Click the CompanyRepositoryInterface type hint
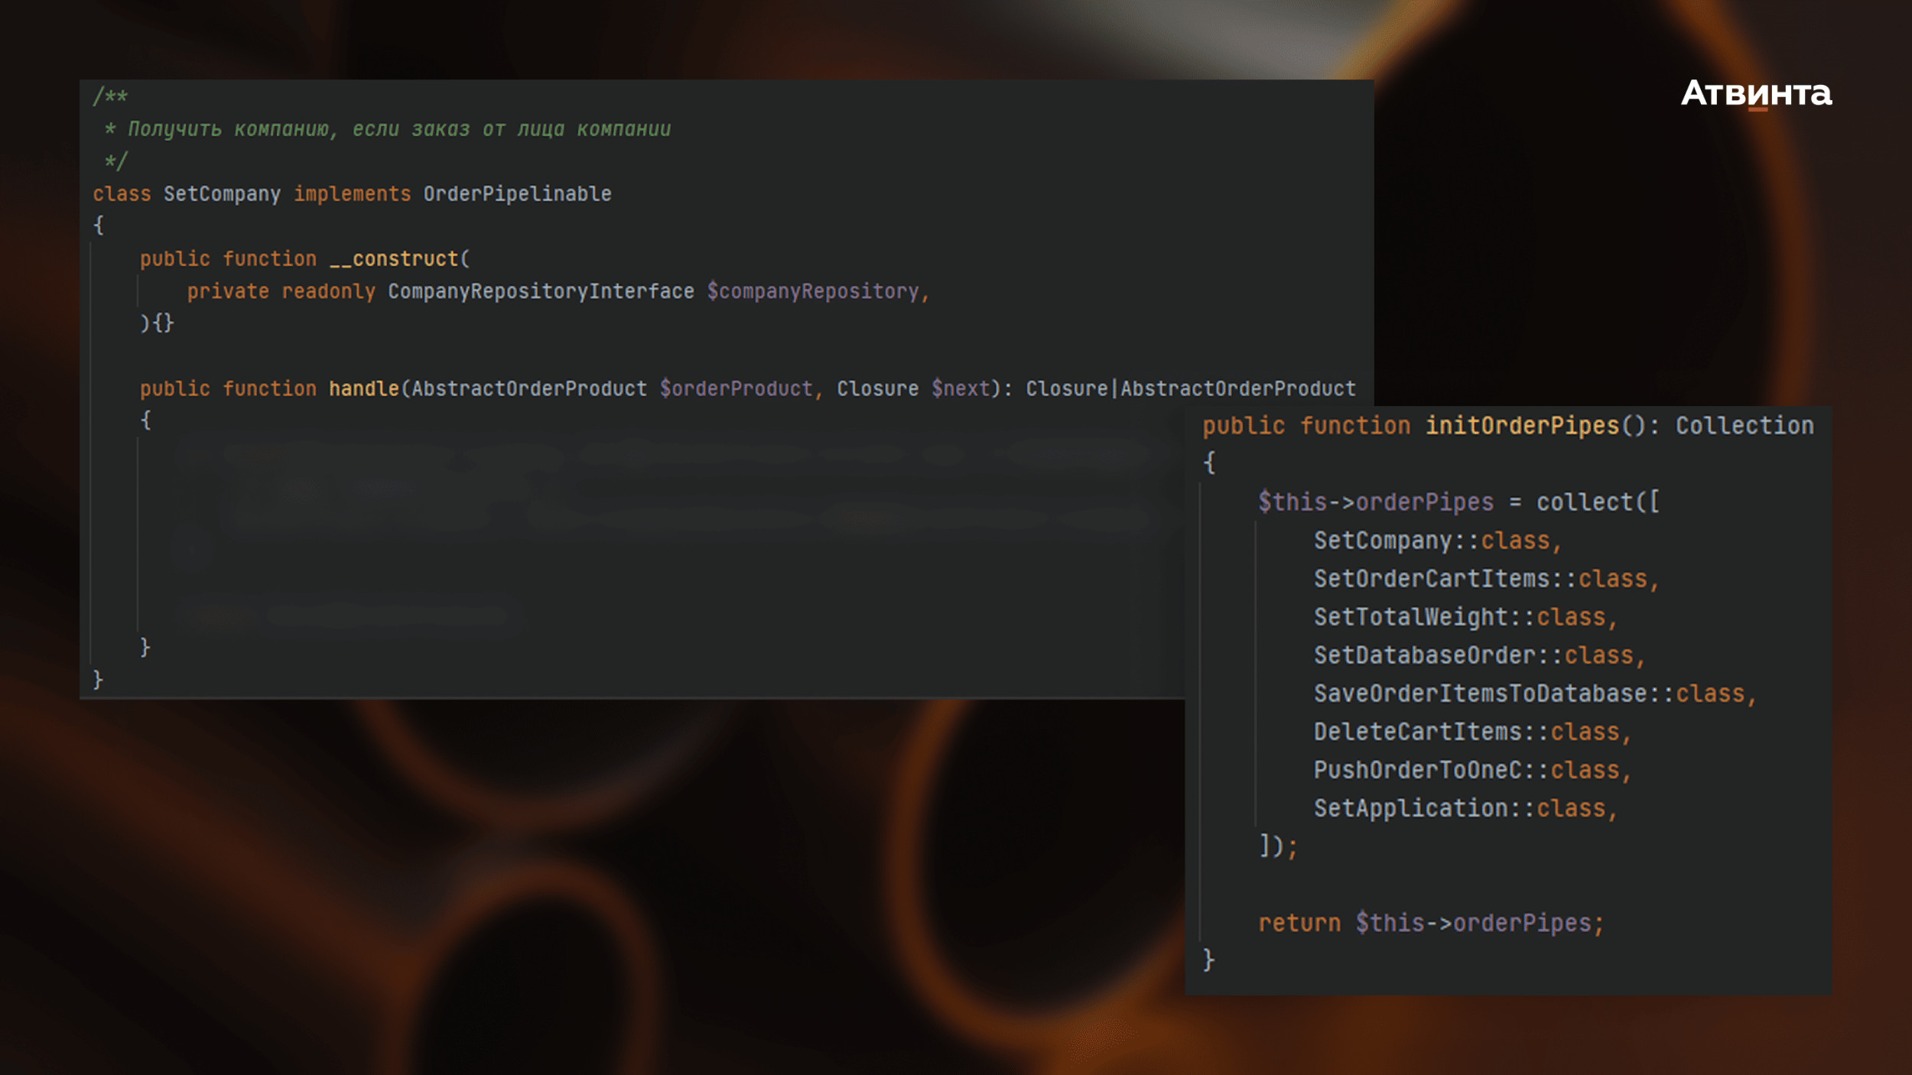1912x1075 pixels. [x=541, y=291]
